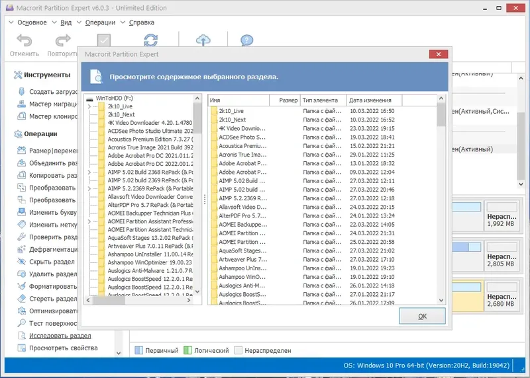
Task: Click the OK button in dialog
Action: pos(422,316)
